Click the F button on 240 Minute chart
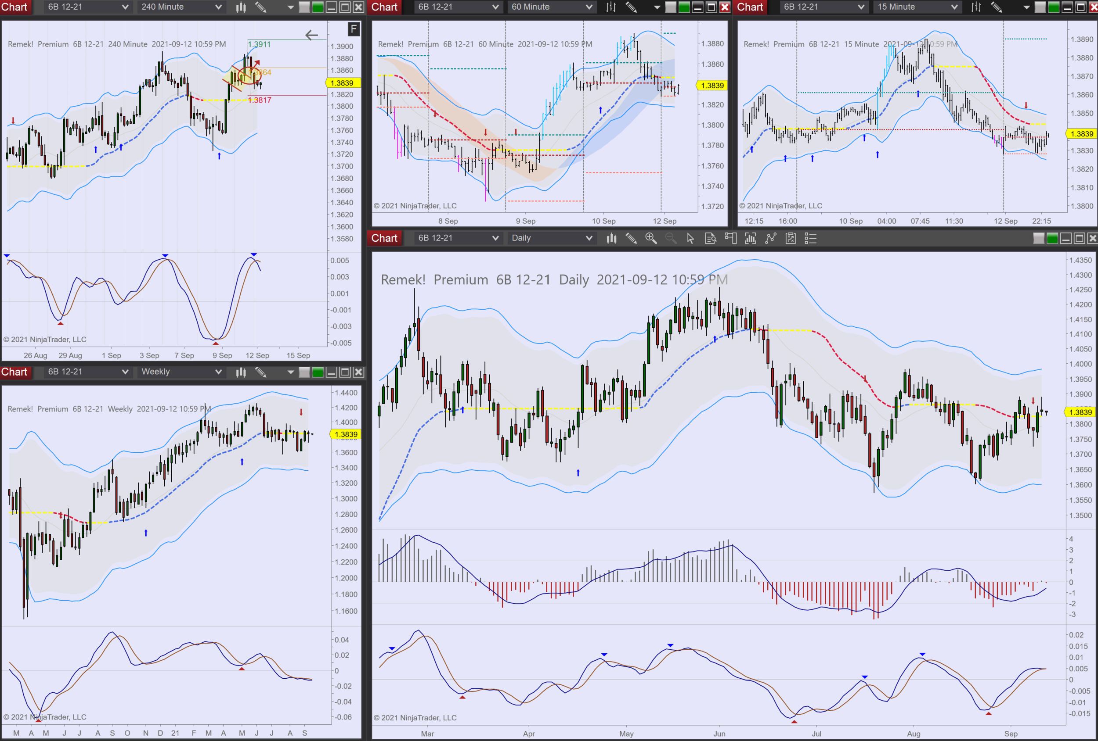The image size is (1098, 741). click(354, 29)
